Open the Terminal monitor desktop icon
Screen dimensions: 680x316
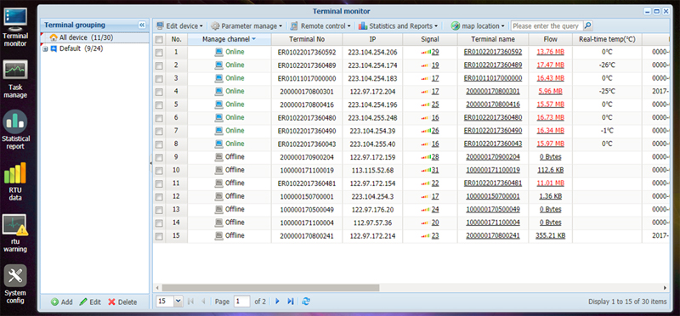[x=15, y=27]
